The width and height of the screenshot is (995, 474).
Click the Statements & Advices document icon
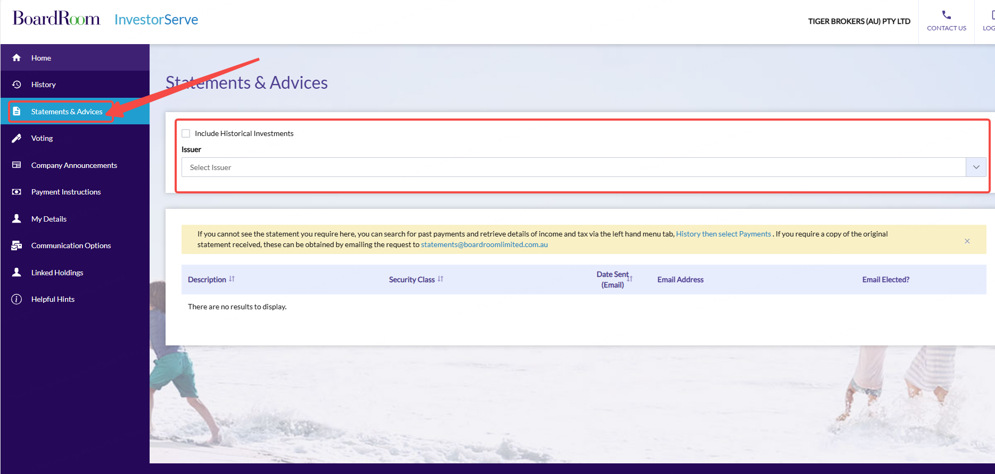17,111
